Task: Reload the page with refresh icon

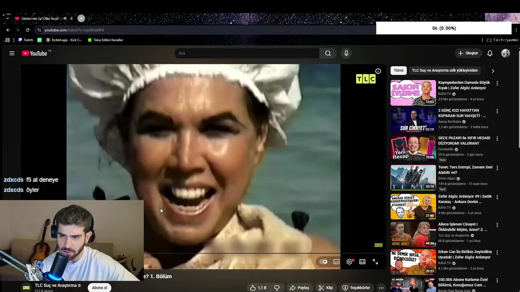Action: coord(28,30)
